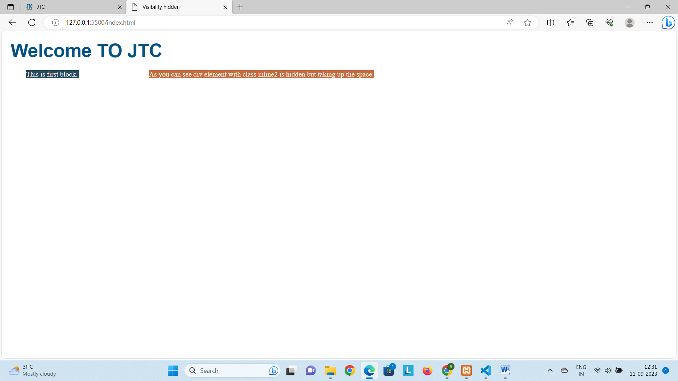Open a new browser tab
Viewport: 678px width, 381px height.
[240, 7]
